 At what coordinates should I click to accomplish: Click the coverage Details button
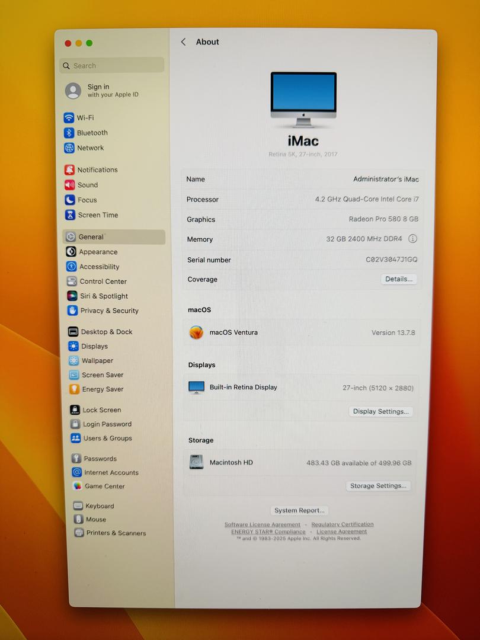tap(398, 279)
